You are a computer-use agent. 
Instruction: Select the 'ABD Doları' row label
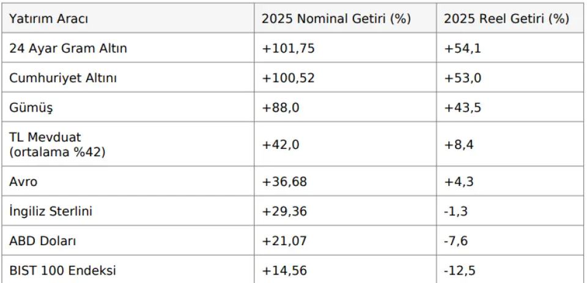pyautogui.click(x=43, y=241)
